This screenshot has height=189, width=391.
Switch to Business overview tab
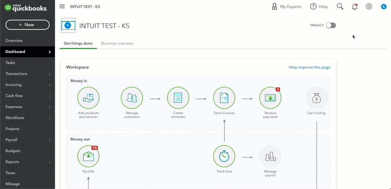coord(117,43)
